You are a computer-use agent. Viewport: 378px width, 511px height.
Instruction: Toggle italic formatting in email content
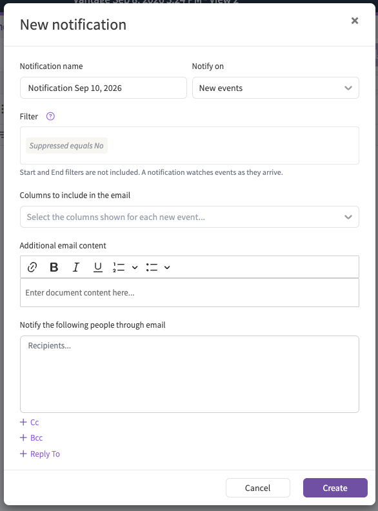(x=75, y=267)
